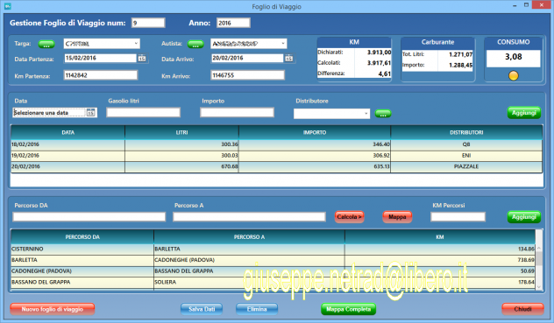Open the Data Arrivo calendar picker
Viewport: 554px width, 323px height.
[x=289, y=59]
